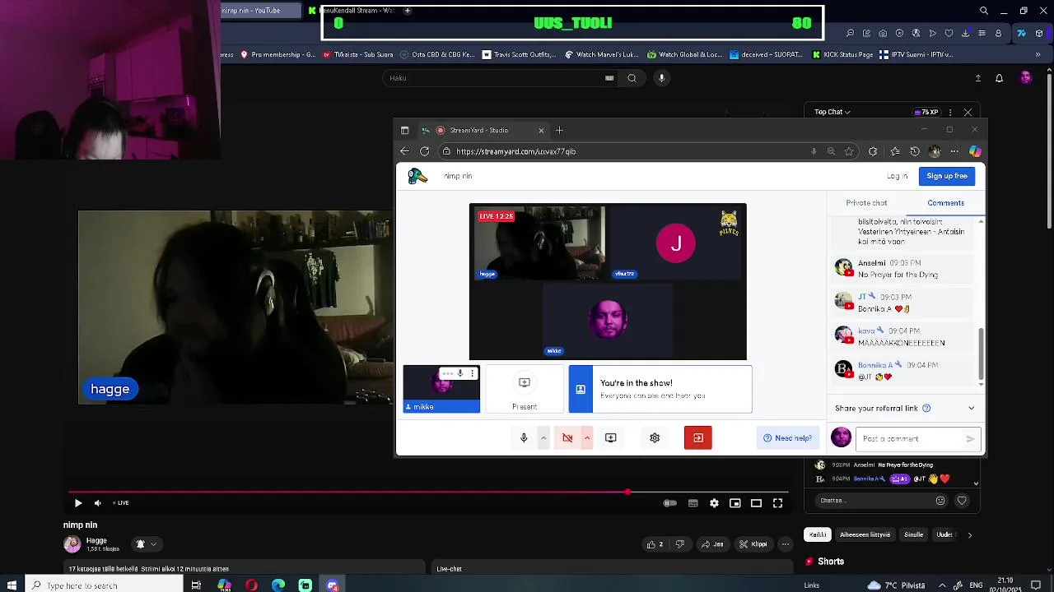Click the red leave studio button
Screen dimensions: 1054x592
697,438
